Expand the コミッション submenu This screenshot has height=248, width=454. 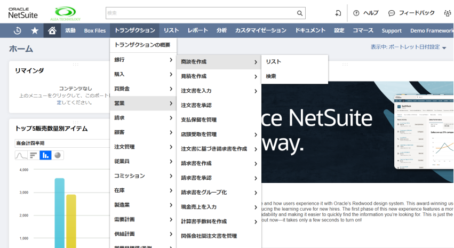tap(144, 175)
